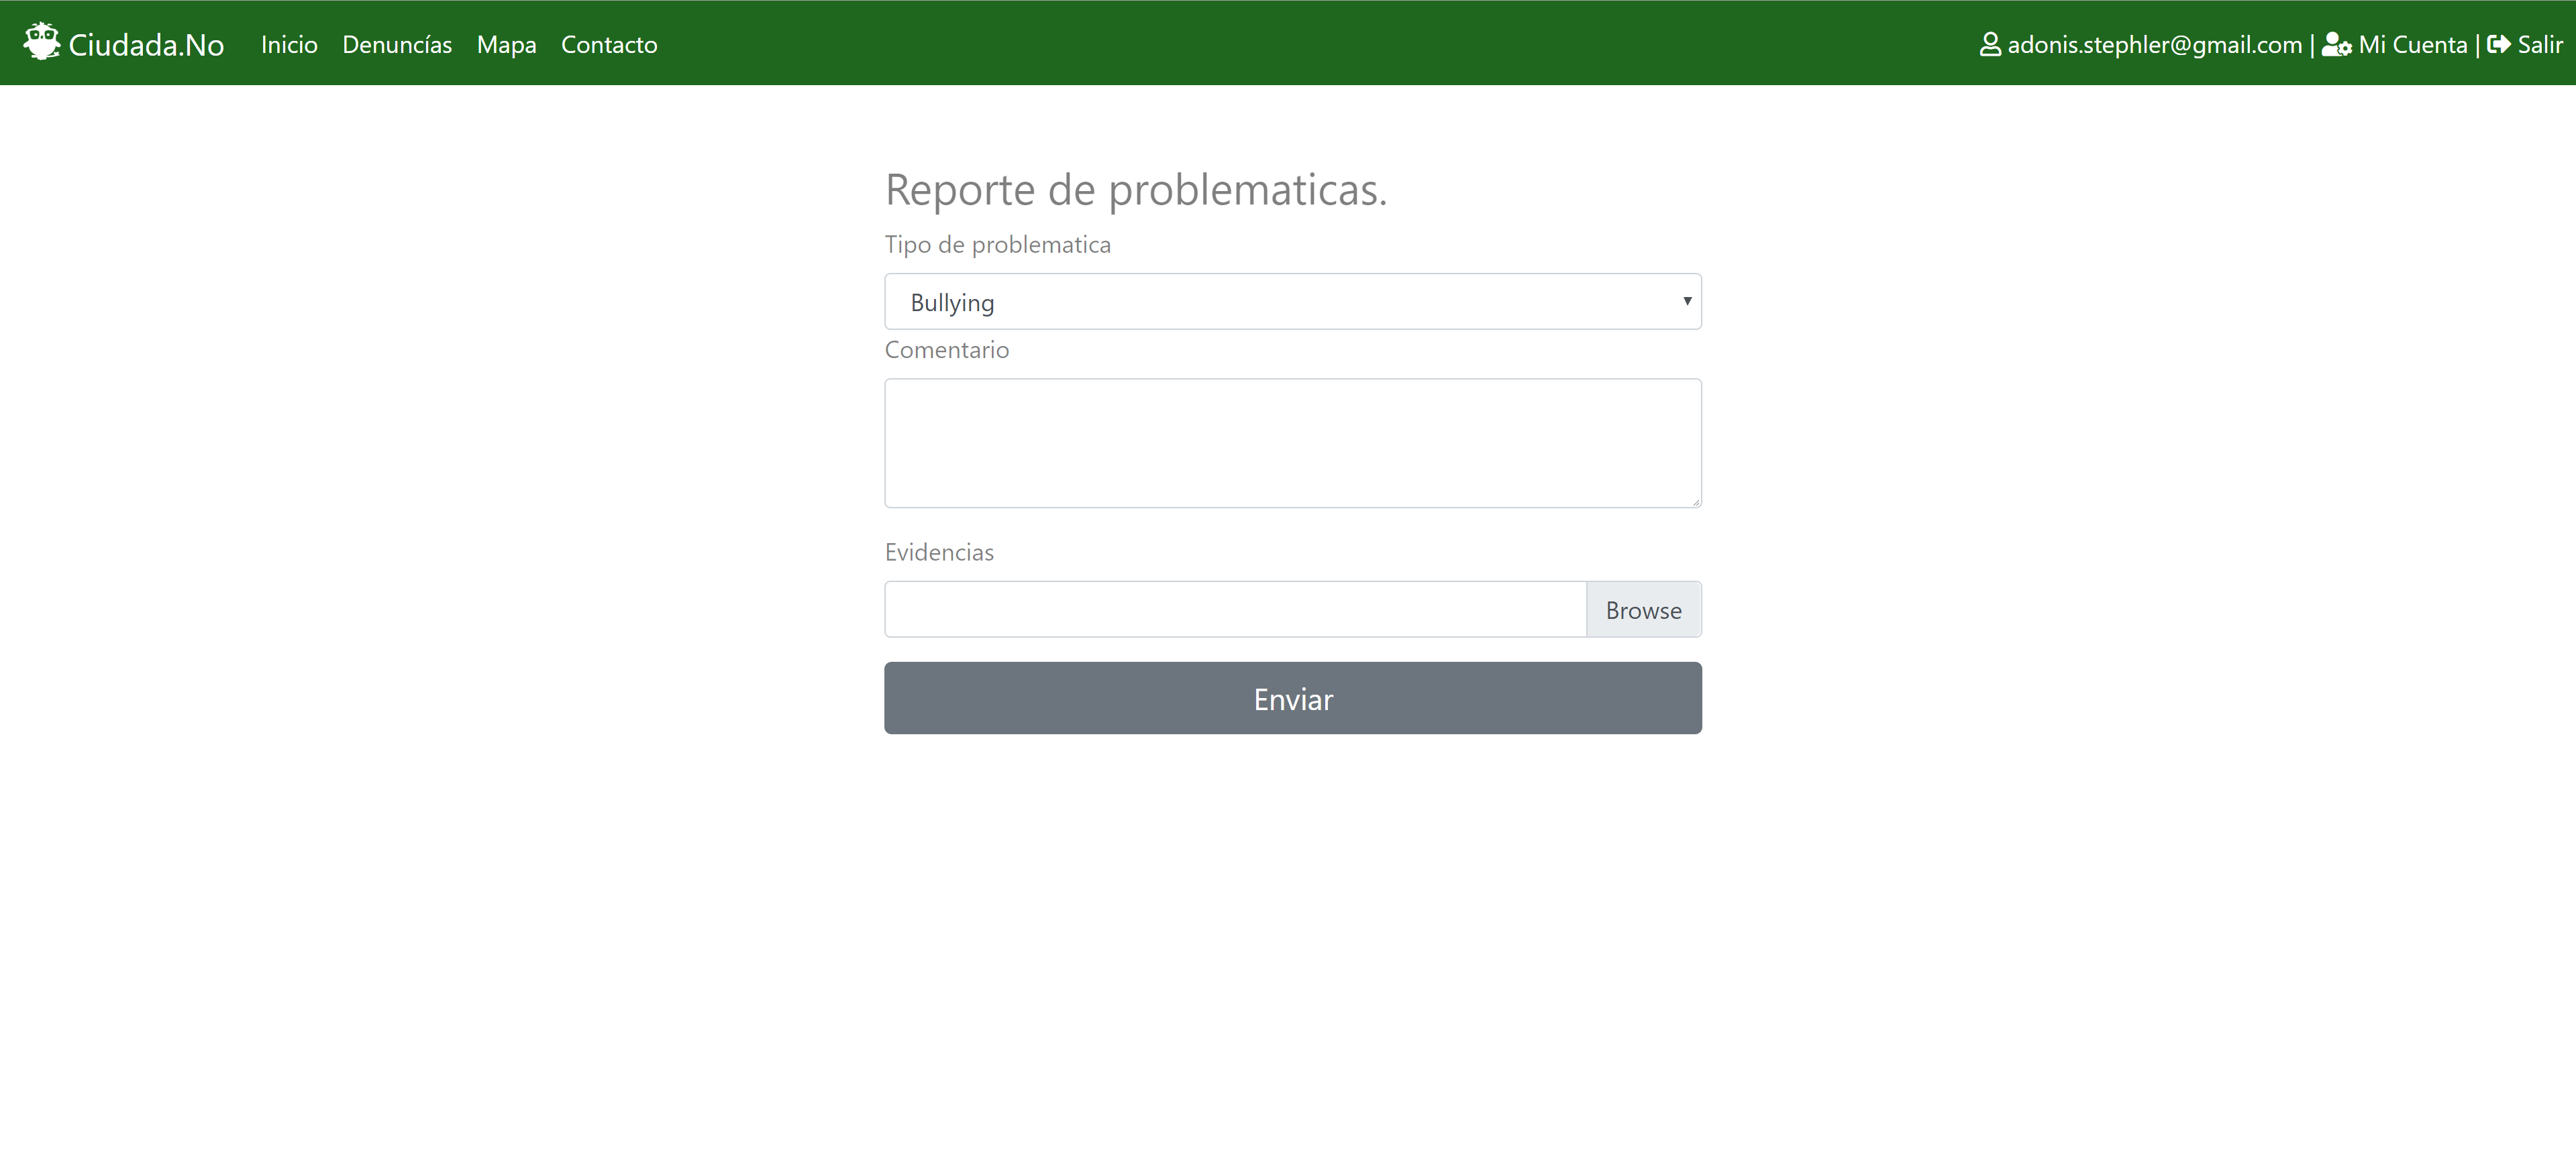The width and height of the screenshot is (2576, 1152).
Task: Click the Ciudada.No brand link
Action: point(146,45)
